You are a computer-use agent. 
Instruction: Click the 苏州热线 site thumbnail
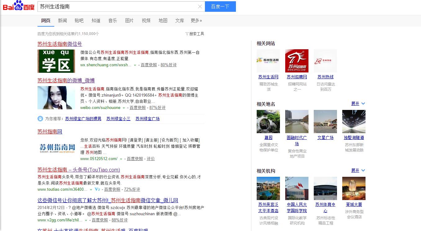[x=325, y=61]
